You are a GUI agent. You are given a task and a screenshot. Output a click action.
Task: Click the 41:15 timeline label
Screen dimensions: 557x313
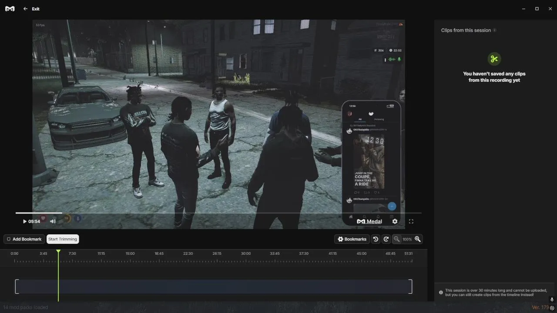333,253
